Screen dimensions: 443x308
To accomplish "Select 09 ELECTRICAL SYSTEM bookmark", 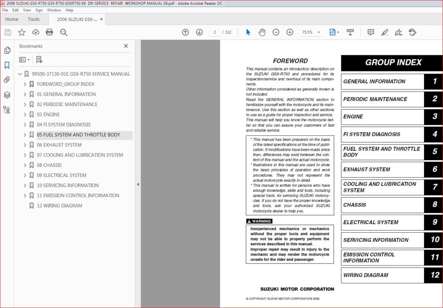I will (61, 175).
